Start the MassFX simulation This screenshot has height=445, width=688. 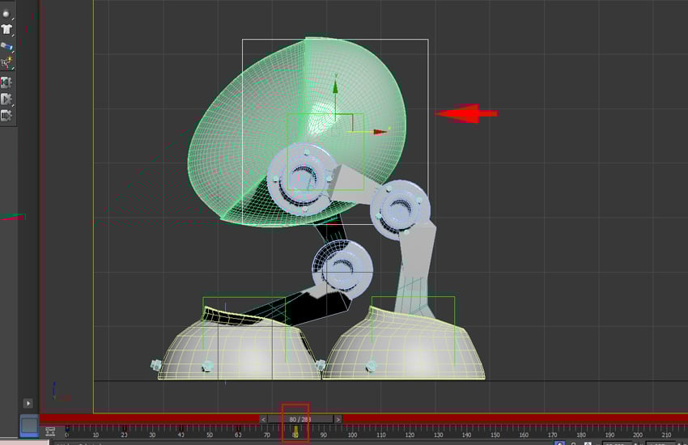[6, 100]
